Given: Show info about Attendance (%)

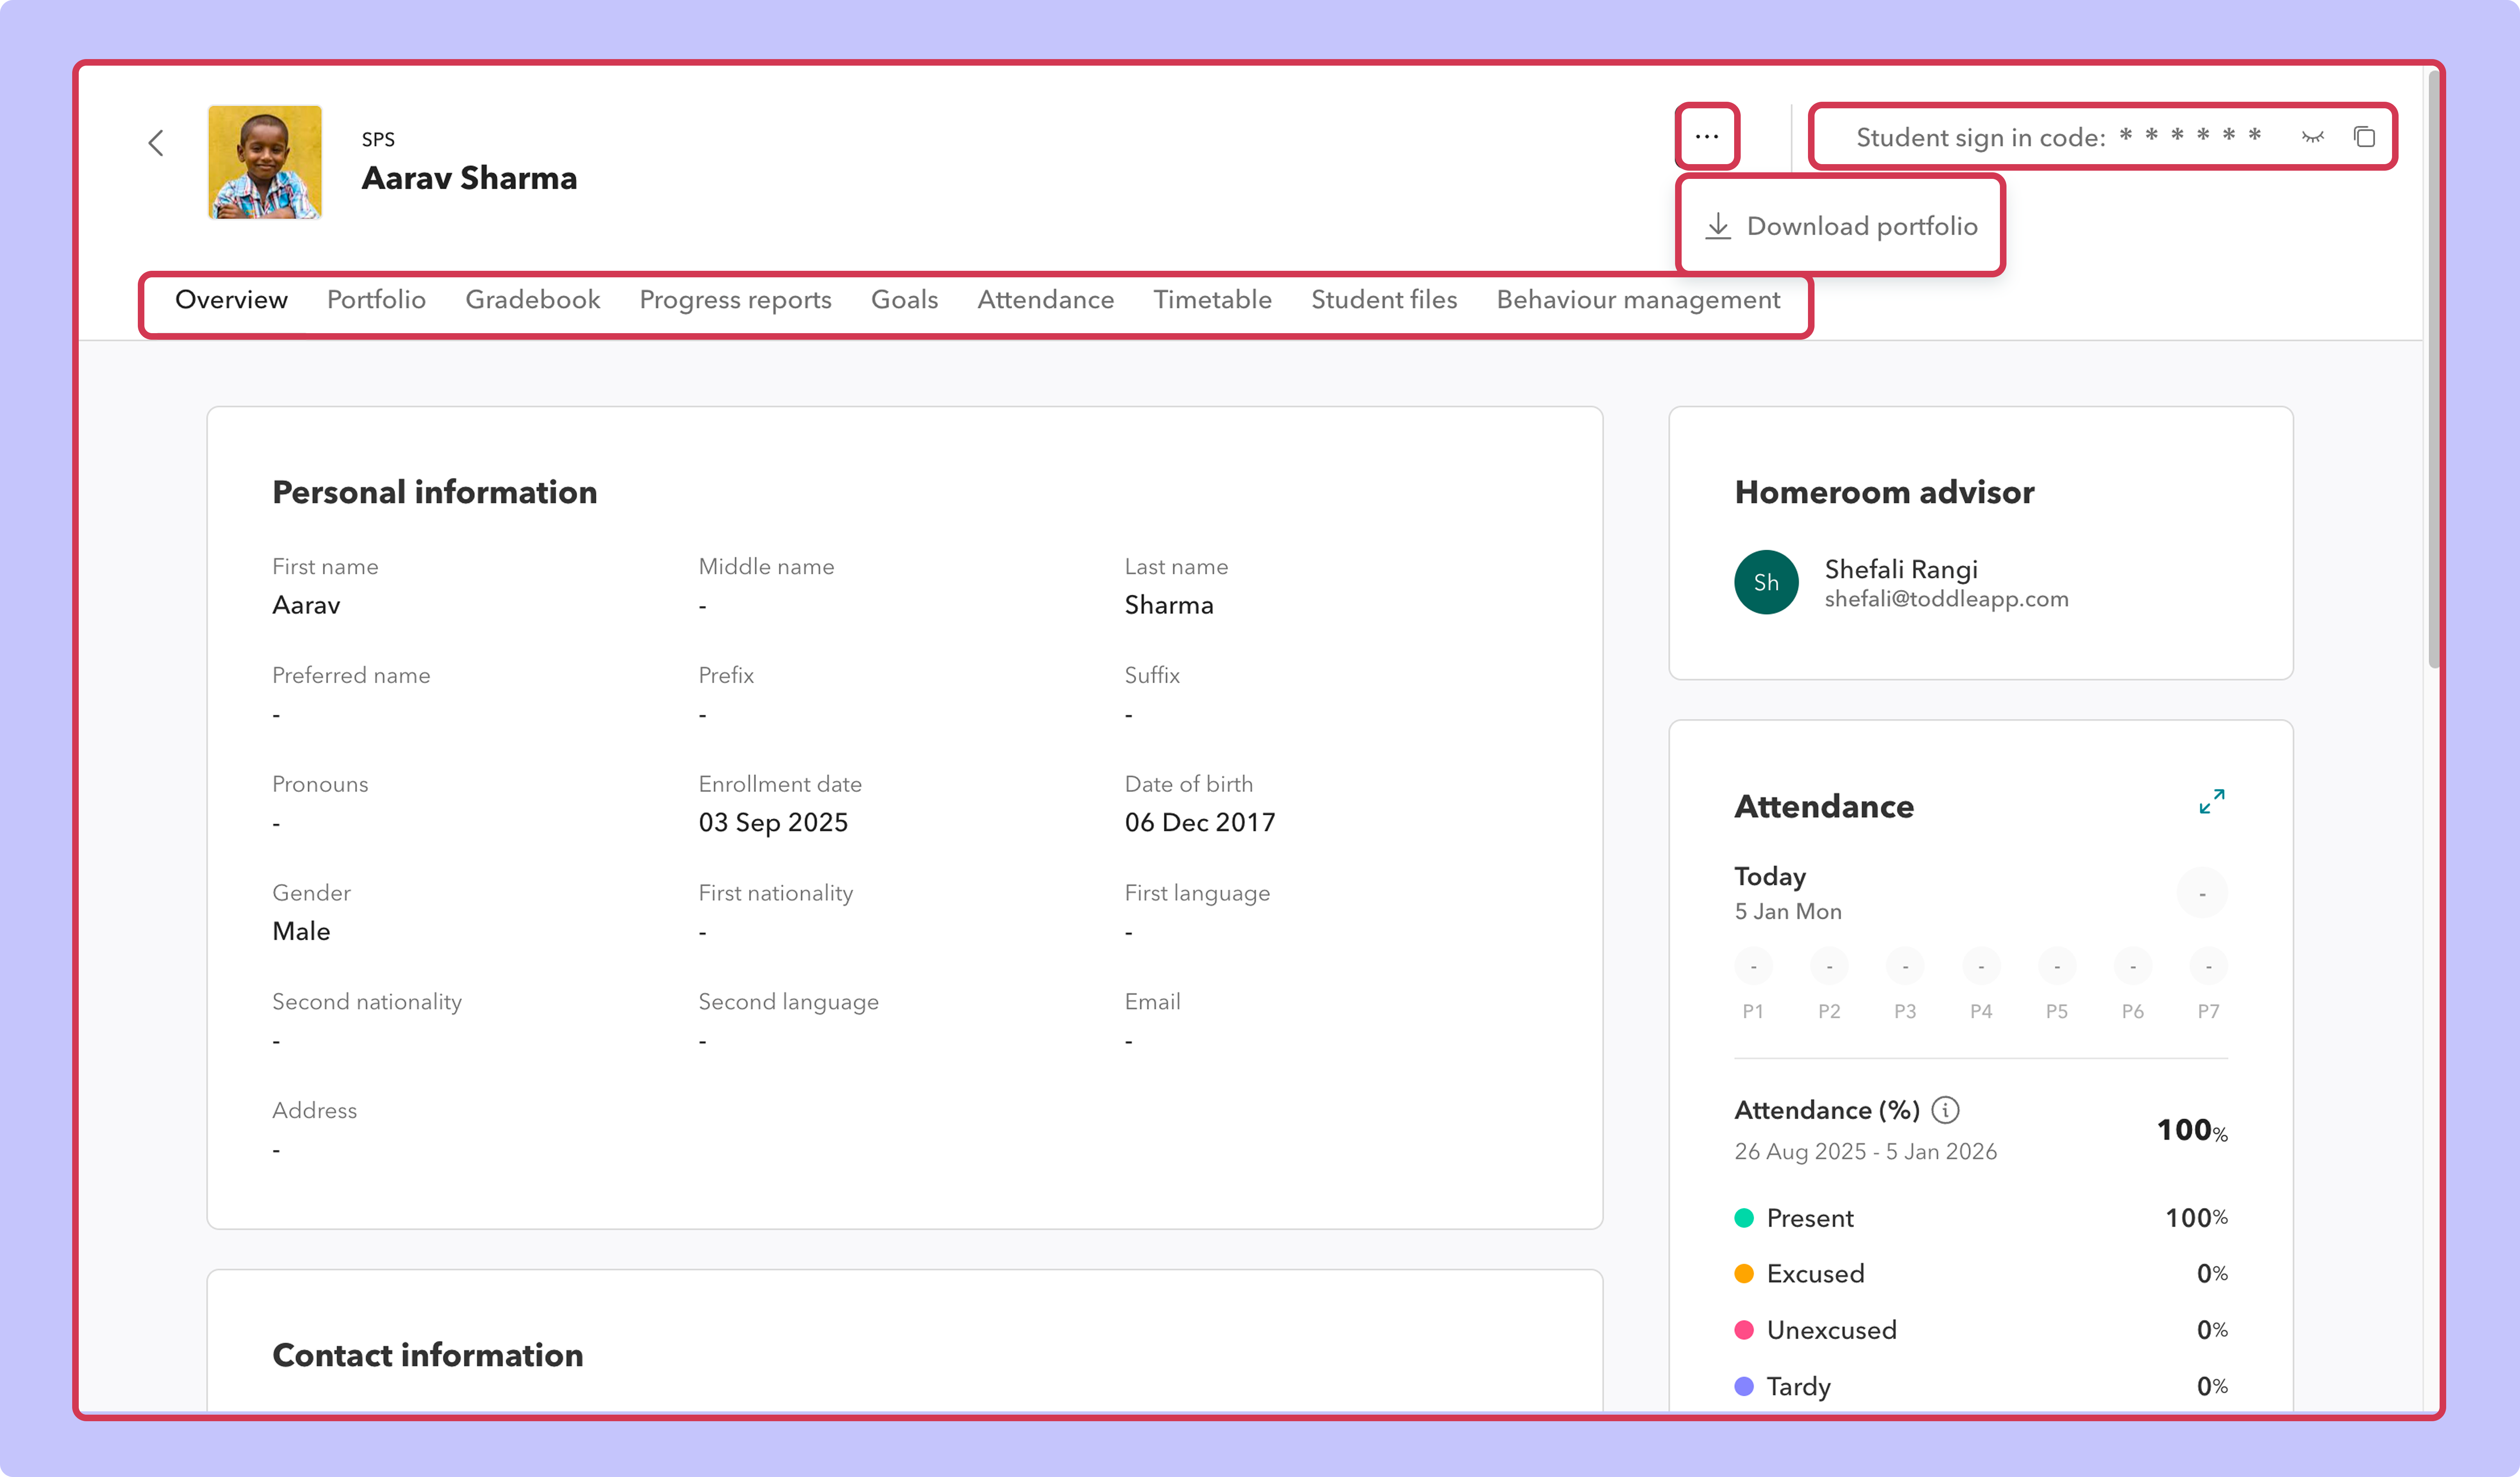Looking at the screenshot, I should click(x=1945, y=1110).
